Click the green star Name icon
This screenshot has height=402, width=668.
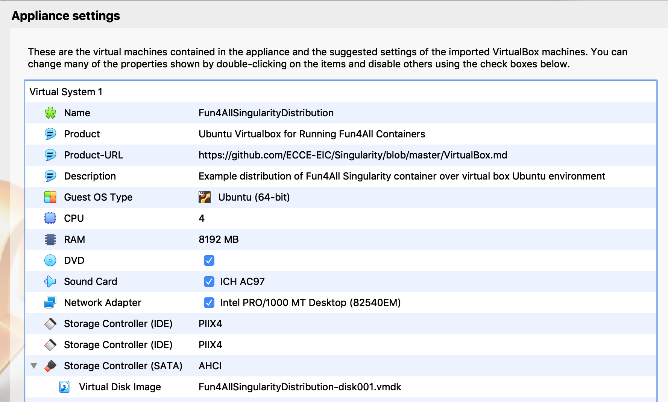coord(50,113)
